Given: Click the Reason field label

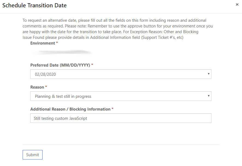Looking at the screenshot, I should 37,87.
